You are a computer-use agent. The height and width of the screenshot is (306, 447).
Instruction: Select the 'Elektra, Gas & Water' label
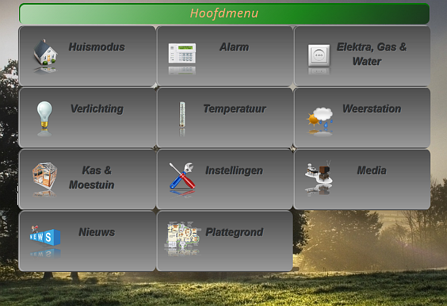point(372,54)
